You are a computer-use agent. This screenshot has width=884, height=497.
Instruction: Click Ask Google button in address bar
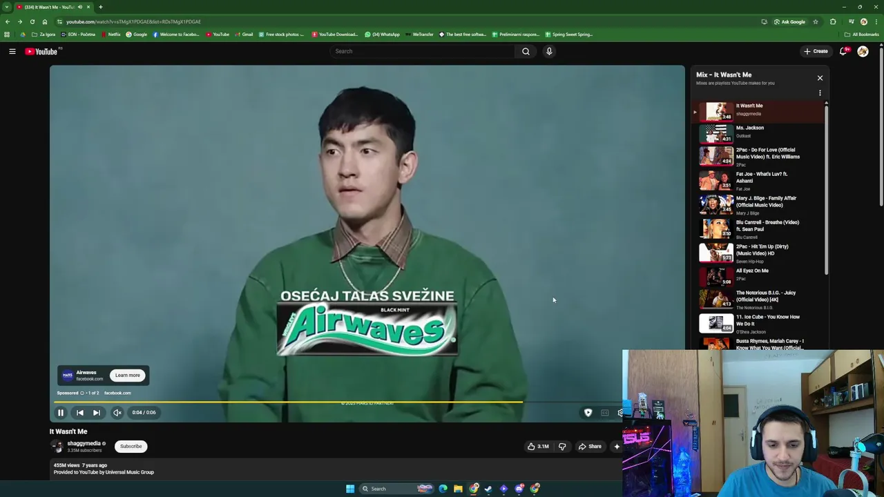click(789, 22)
